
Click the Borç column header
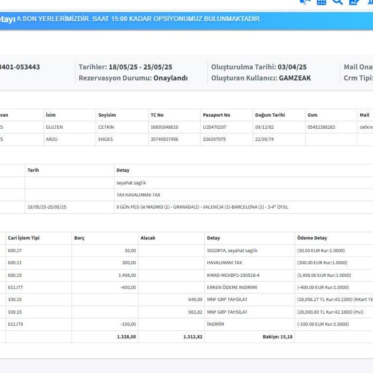(x=79, y=238)
